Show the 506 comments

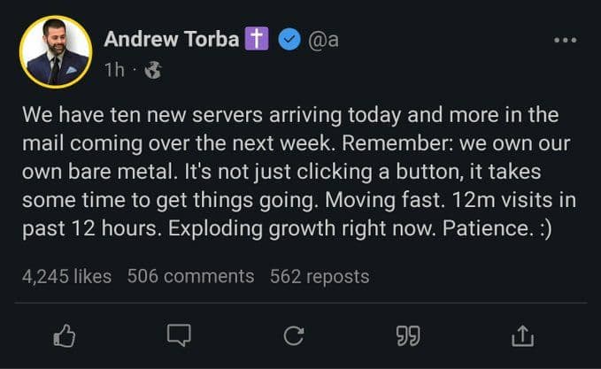click(x=190, y=276)
